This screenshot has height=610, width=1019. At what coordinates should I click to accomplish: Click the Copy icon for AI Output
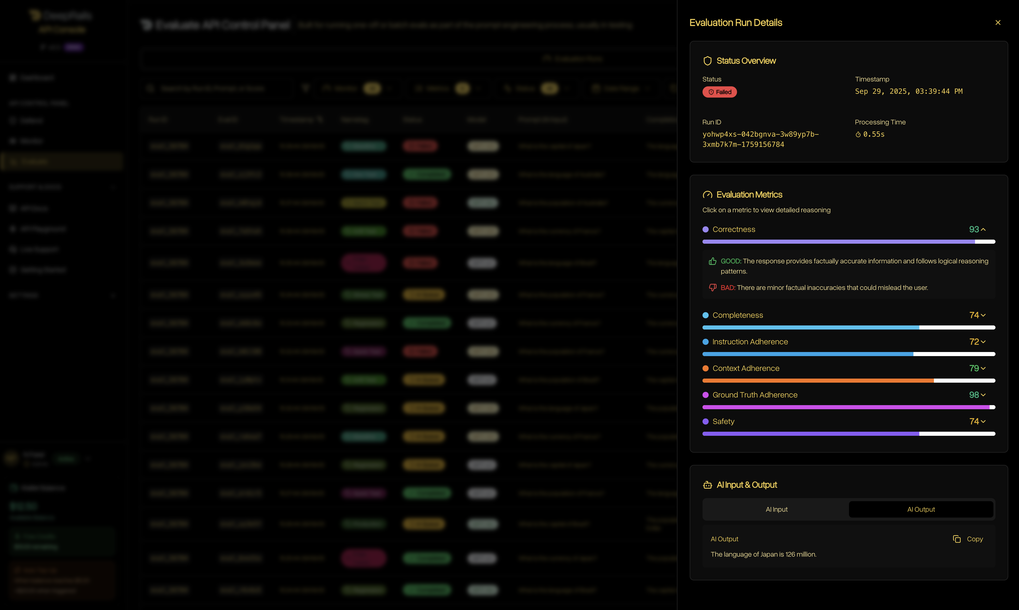[x=956, y=539]
